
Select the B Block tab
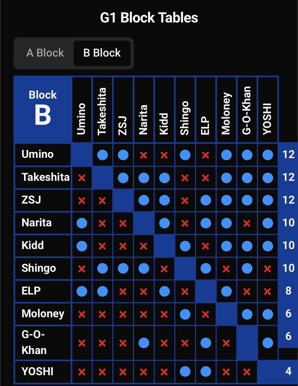coord(102,53)
